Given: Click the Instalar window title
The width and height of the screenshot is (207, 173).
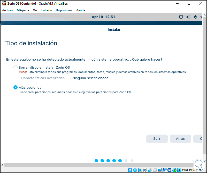Looking at the screenshot, I should click(114, 29).
